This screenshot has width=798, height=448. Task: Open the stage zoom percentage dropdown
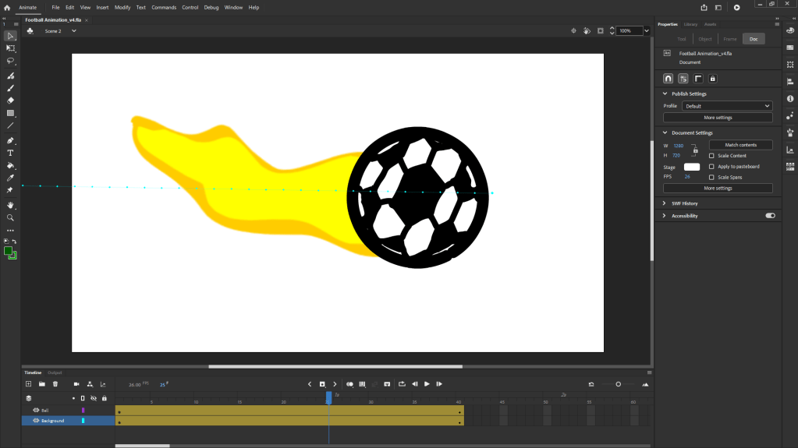point(647,31)
